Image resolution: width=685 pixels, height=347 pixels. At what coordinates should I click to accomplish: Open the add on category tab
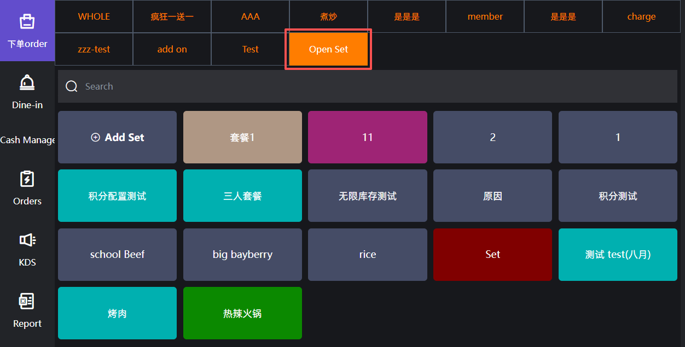click(x=172, y=49)
